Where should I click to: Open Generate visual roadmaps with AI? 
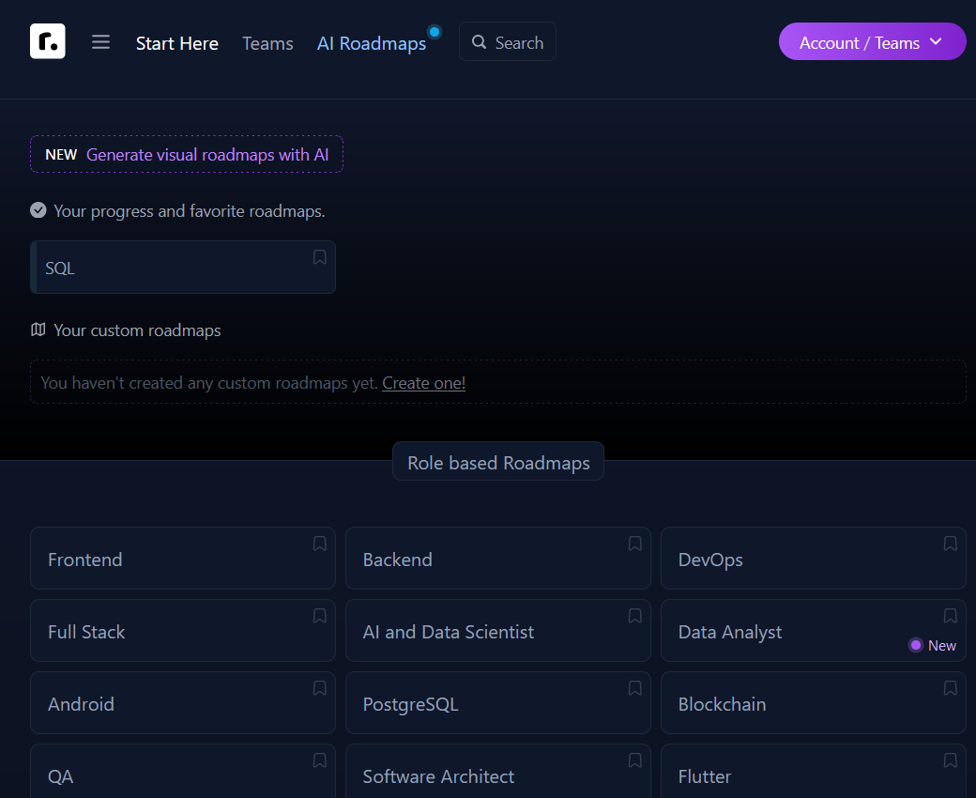tap(207, 154)
